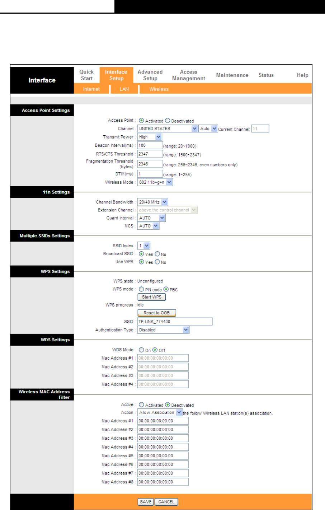Open the Allow Association action dropdown
Screen dimensions: 325x510
pyautogui.click(x=160, y=412)
